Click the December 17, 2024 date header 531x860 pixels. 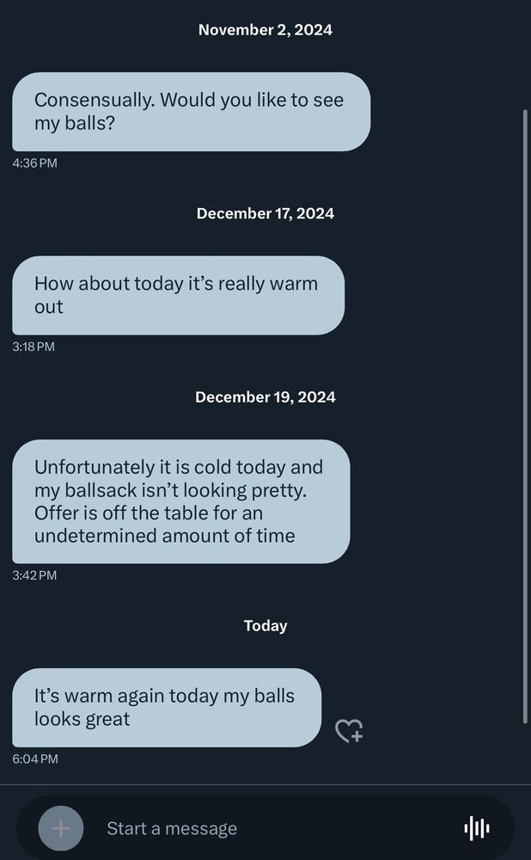265,213
